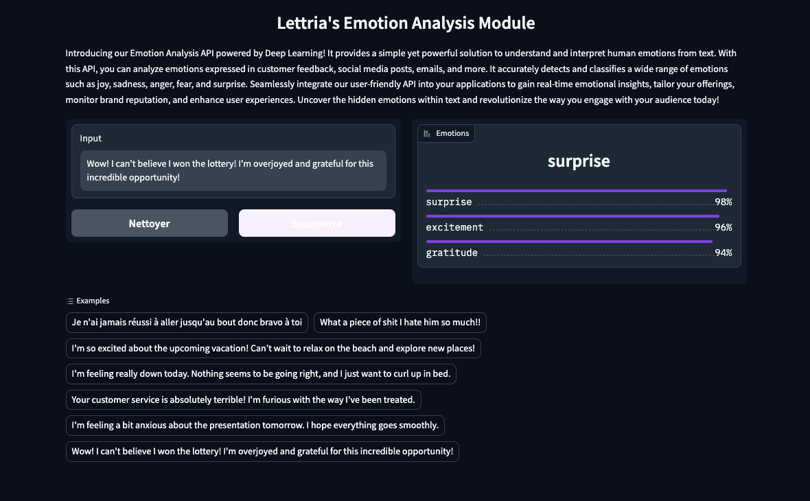Select the Emotions output panel label
Screen dimensions: 810x501
pos(454,133)
